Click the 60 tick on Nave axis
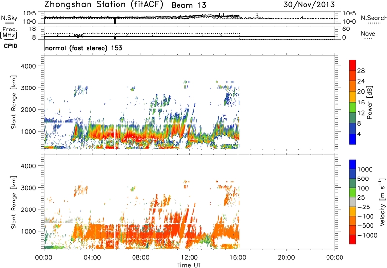 pos(346,29)
